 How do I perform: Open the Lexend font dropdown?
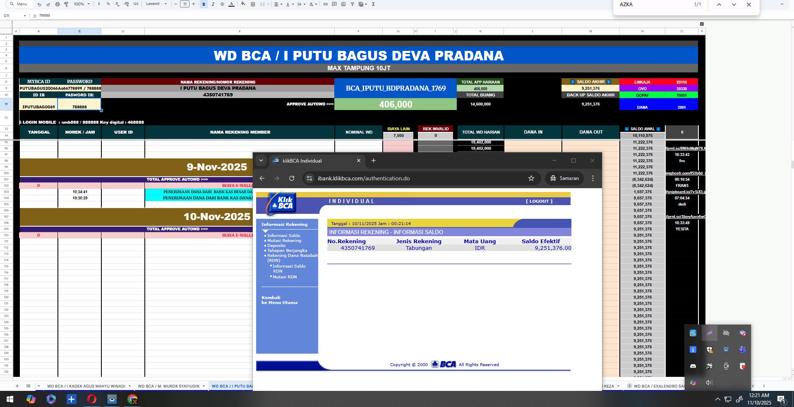[x=156, y=4]
